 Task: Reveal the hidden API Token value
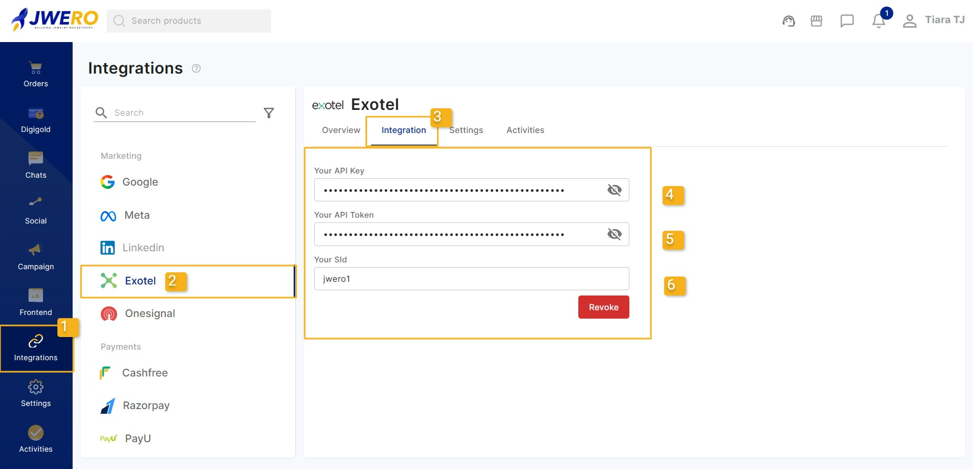[x=614, y=234]
